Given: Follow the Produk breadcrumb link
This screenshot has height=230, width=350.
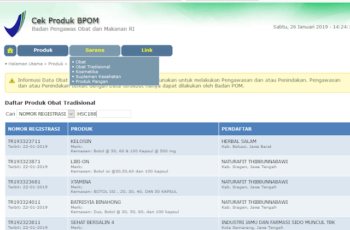Looking at the screenshot, I should [56, 64].
